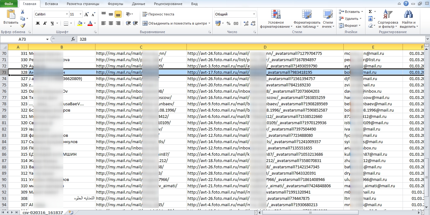The image size is (430, 215).
Task: Apply percent style to the cell
Action: 228,23
